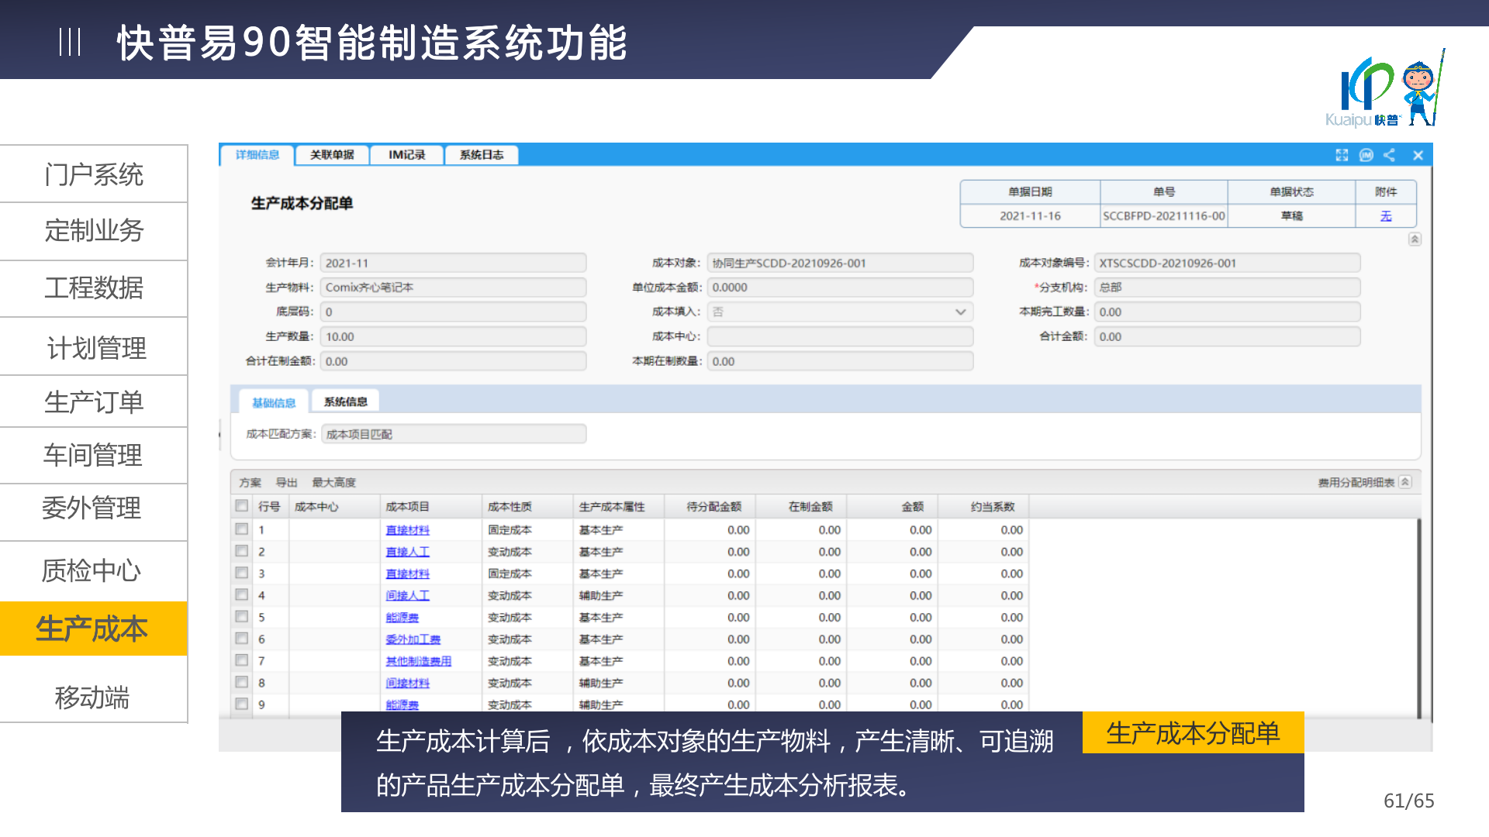1489x837 pixels.
Task: Select 车间管理 in the left sidebar
Action: (x=93, y=455)
